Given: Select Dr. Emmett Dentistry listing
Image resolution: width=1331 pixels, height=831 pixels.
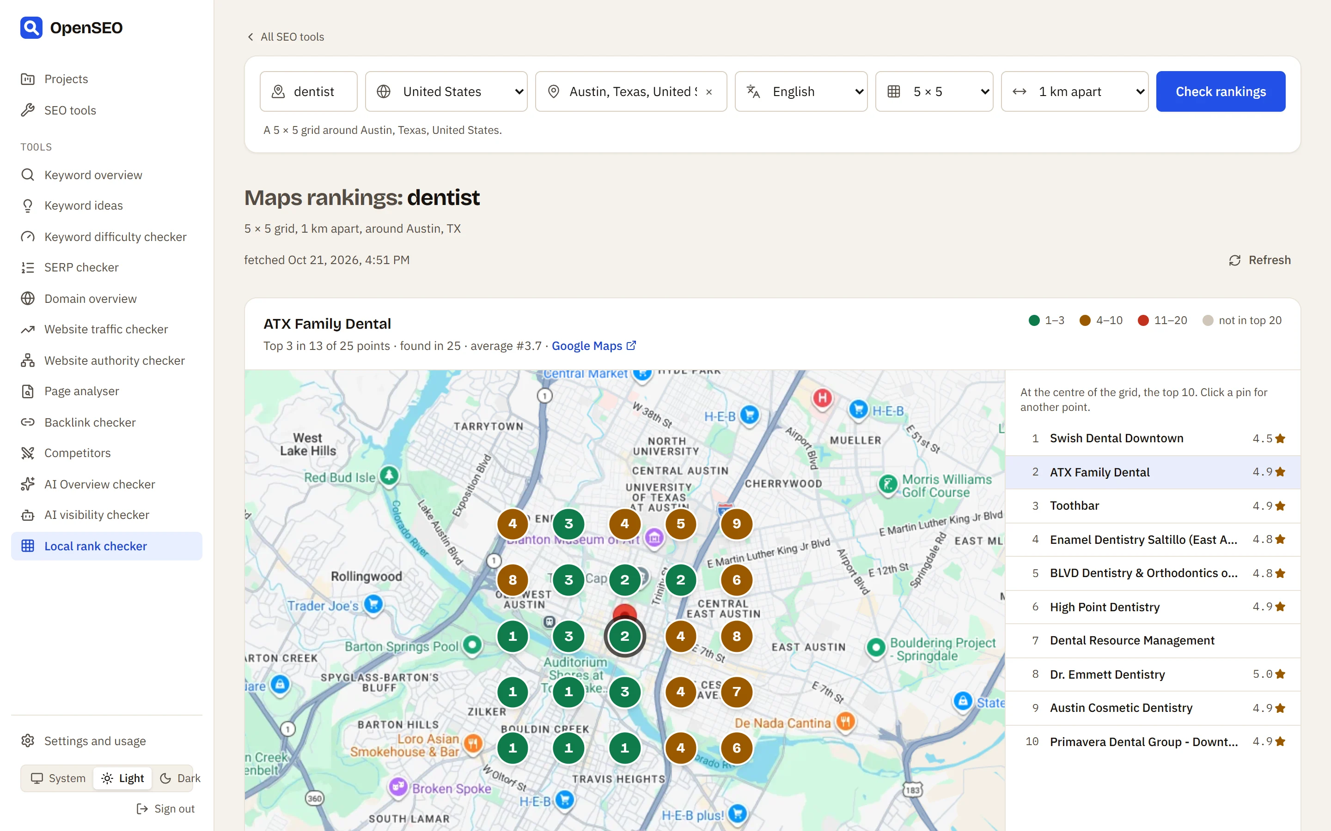Looking at the screenshot, I should coord(1153,674).
